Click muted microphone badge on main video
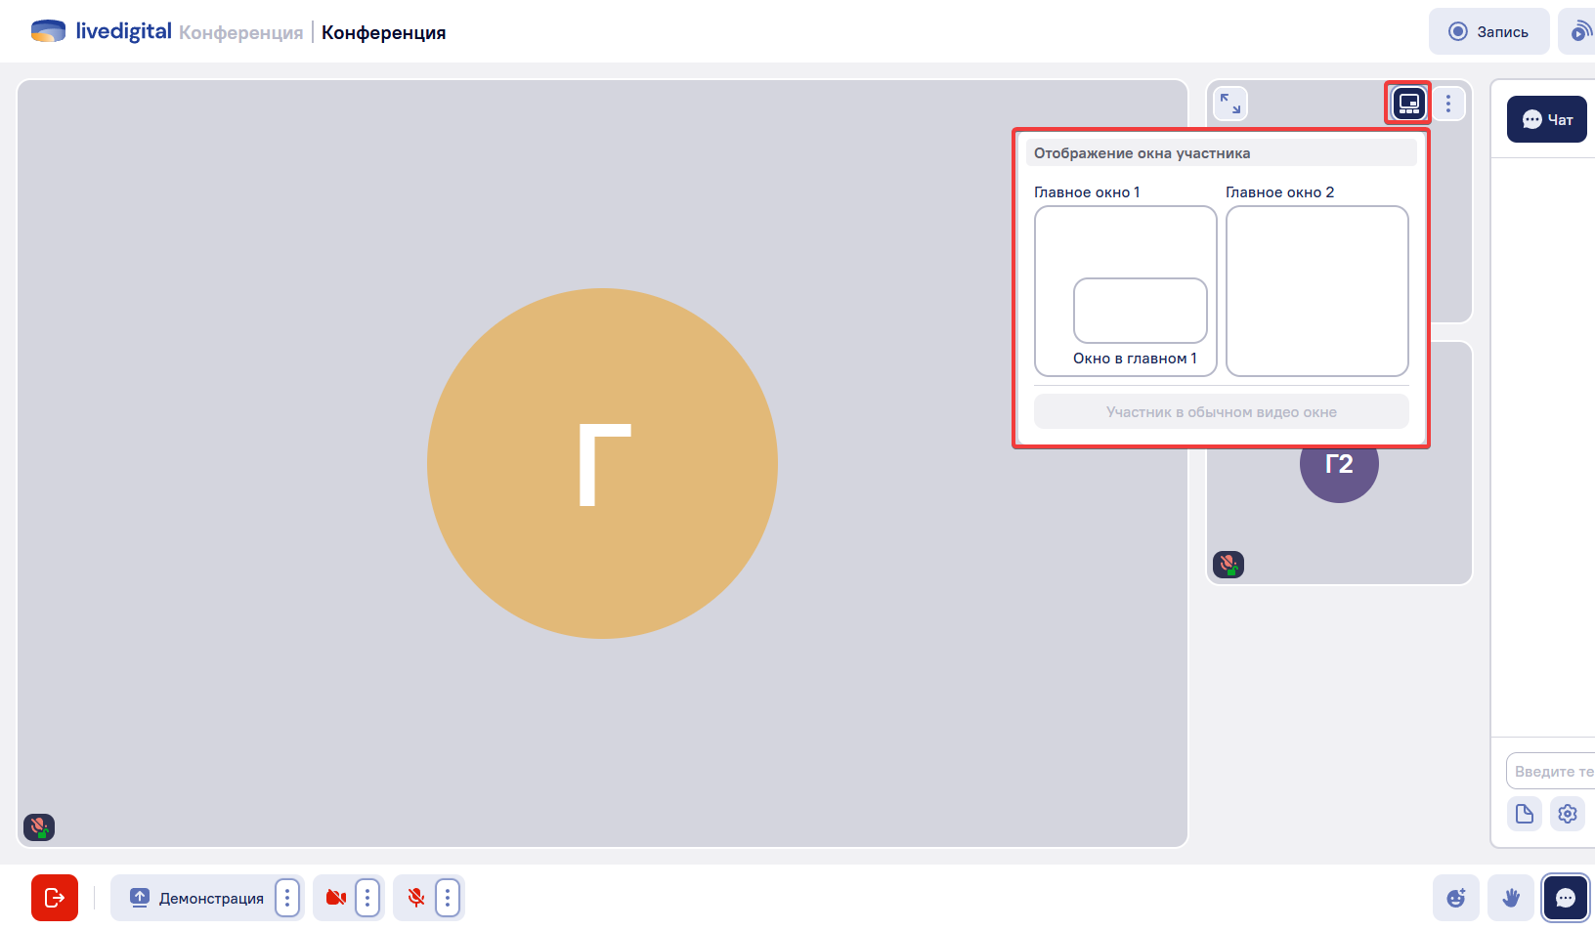Image resolution: width=1595 pixels, height=930 pixels. [39, 827]
